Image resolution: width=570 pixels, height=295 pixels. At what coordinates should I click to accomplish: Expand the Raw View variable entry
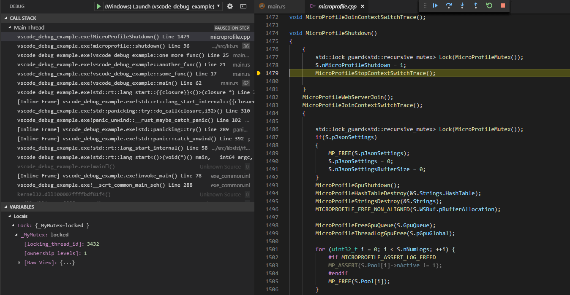19,263
